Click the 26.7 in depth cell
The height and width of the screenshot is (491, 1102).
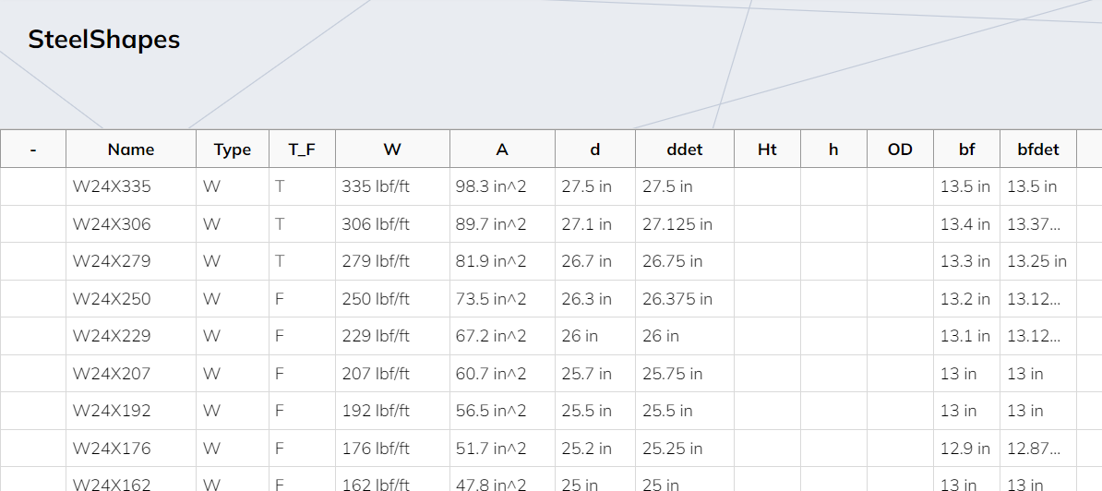pos(595,261)
